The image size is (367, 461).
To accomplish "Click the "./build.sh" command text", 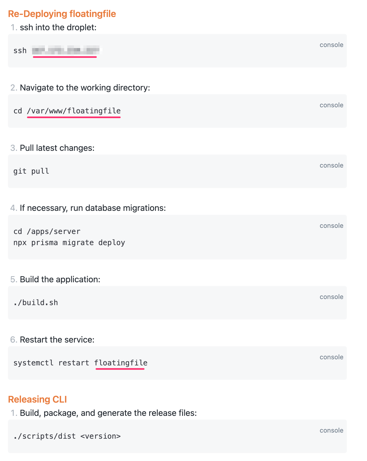I will coord(36,303).
